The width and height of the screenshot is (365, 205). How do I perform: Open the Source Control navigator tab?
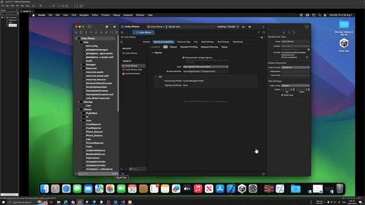pyautogui.click(x=81, y=32)
